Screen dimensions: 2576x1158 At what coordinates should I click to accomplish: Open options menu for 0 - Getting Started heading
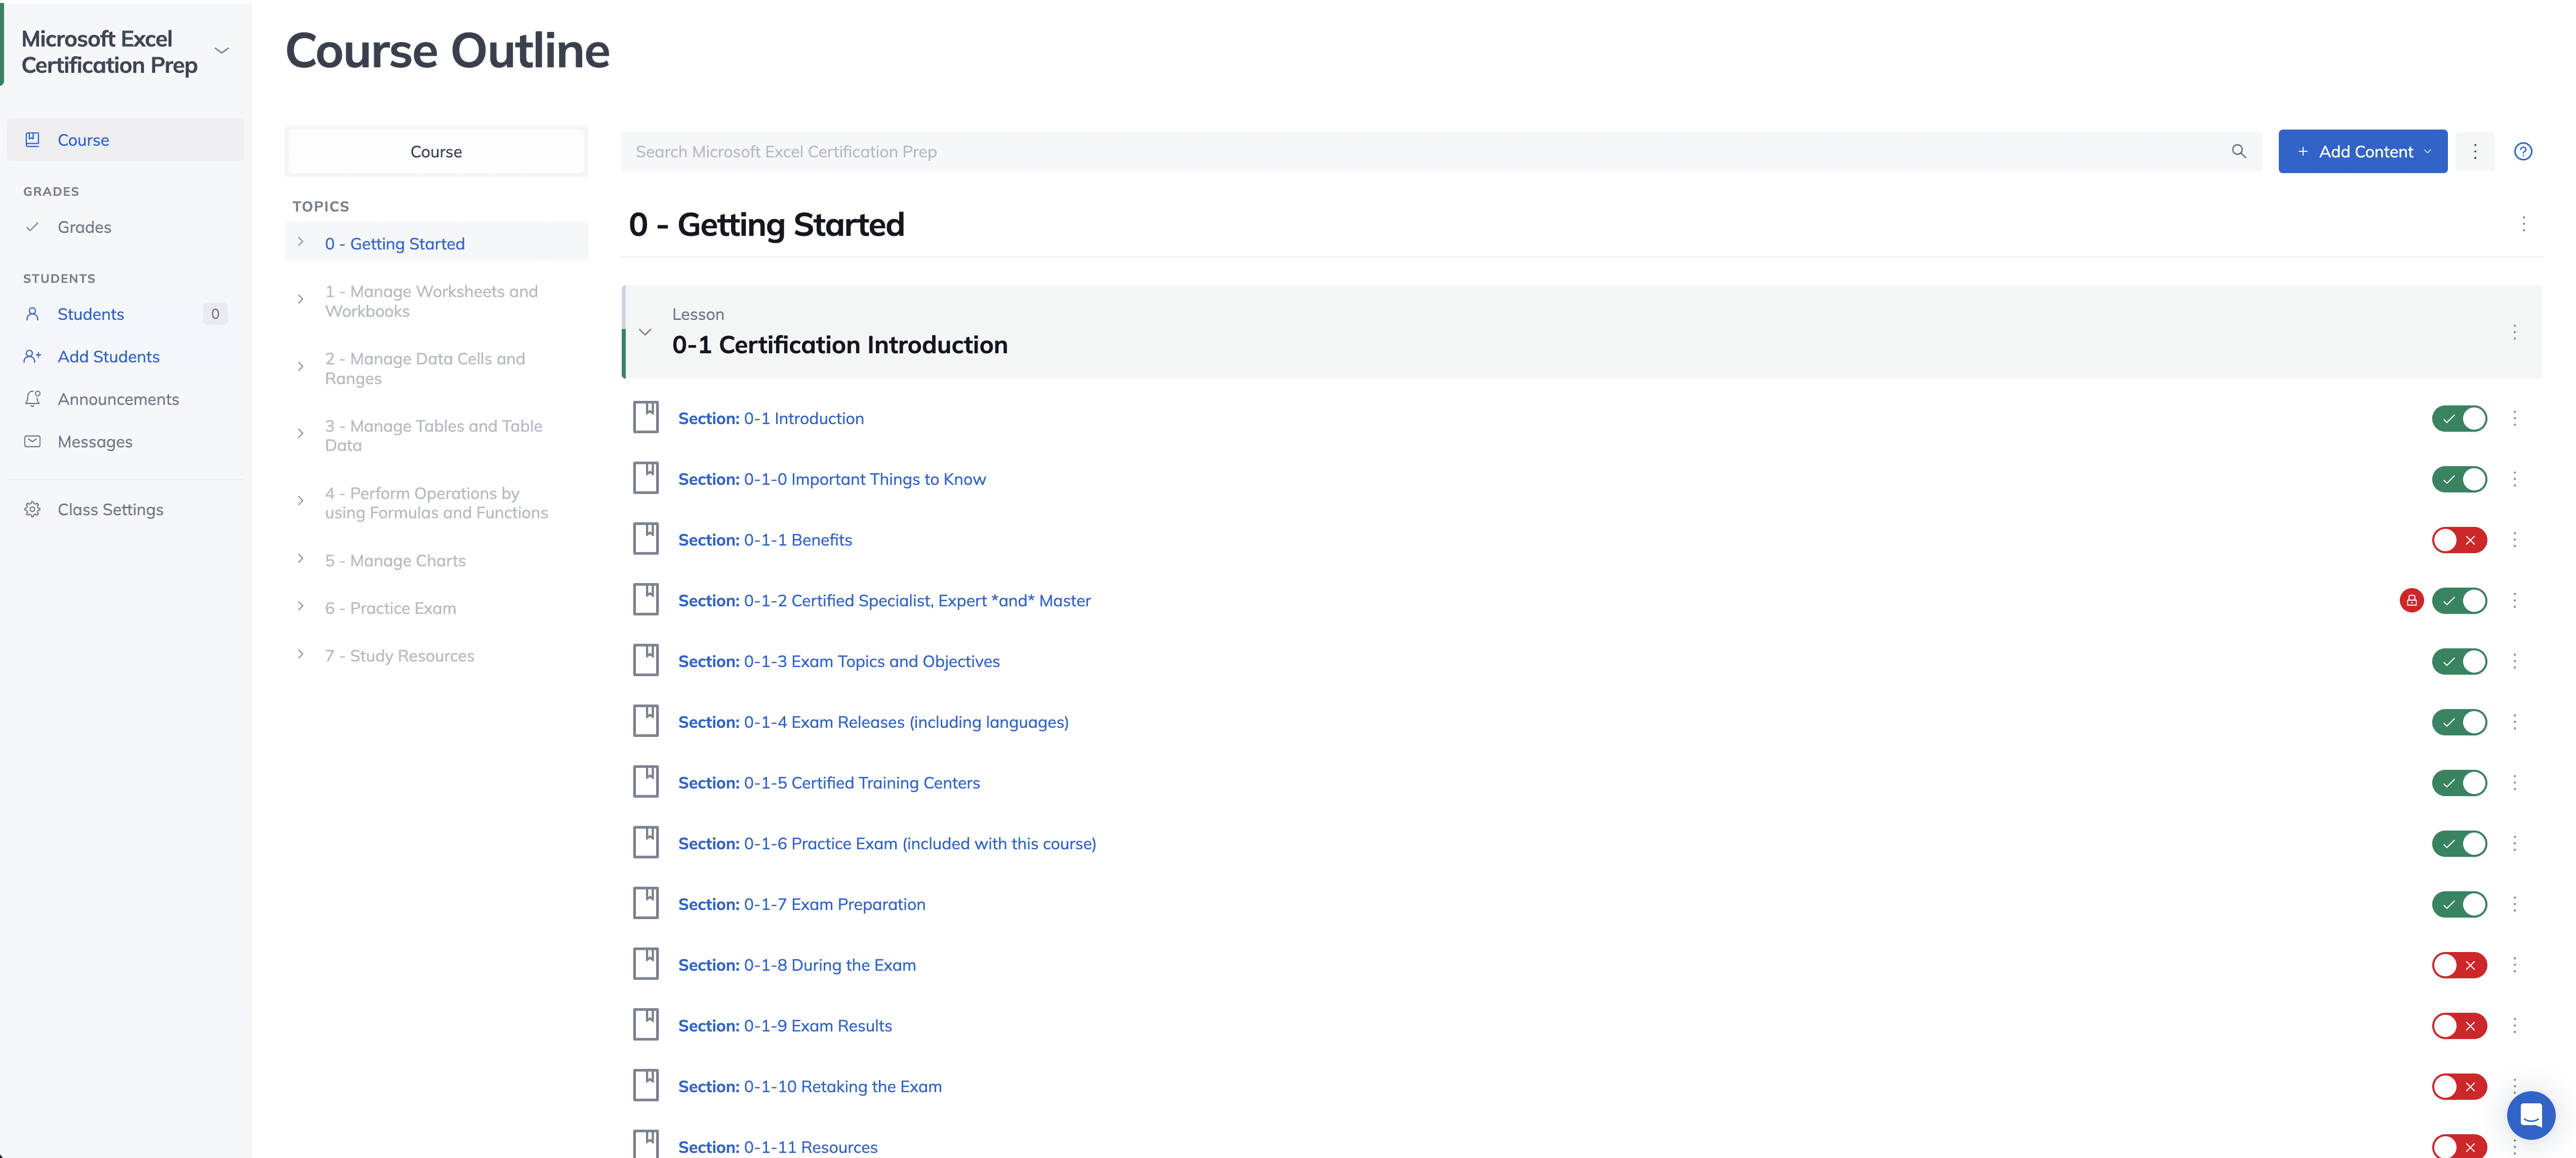pos(2523,224)
